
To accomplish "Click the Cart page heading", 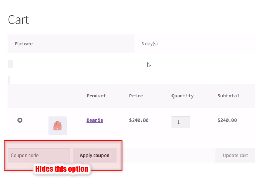I will coord(18,20).
